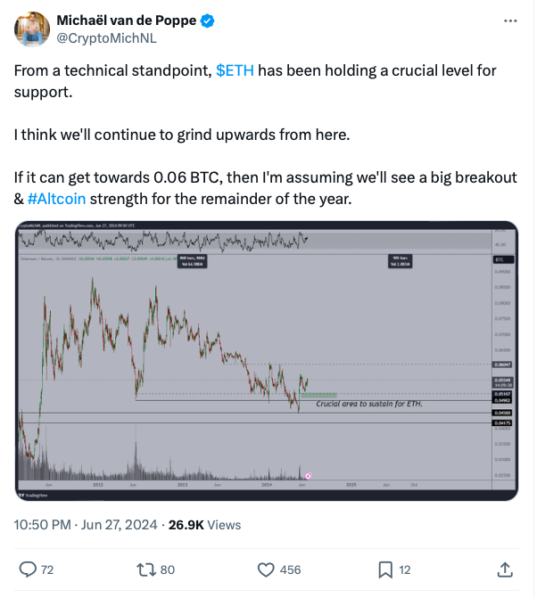Click the share upload icon
537x598 pixels.
[x=505, y=569]
